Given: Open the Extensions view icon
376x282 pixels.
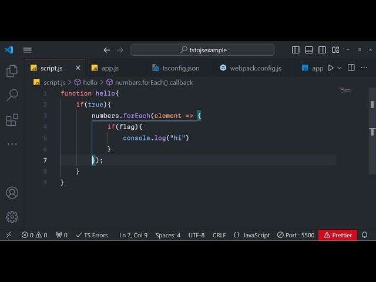Looking at the screenshot, I should (x=12, y=120).
